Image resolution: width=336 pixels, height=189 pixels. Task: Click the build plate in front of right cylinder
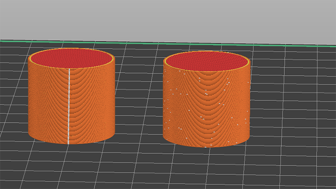206,168
